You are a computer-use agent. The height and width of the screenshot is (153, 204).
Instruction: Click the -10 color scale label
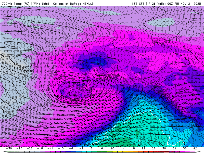61,148
